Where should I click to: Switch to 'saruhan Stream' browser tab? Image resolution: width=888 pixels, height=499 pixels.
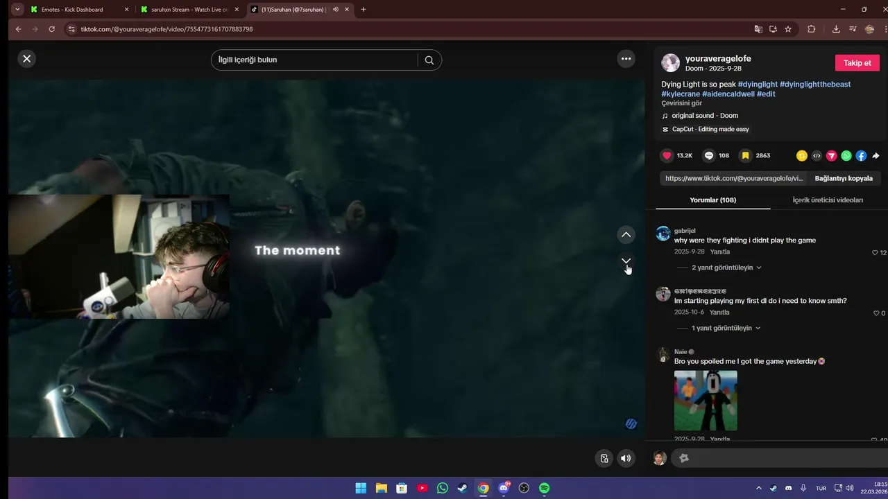[x=189, y=10]
